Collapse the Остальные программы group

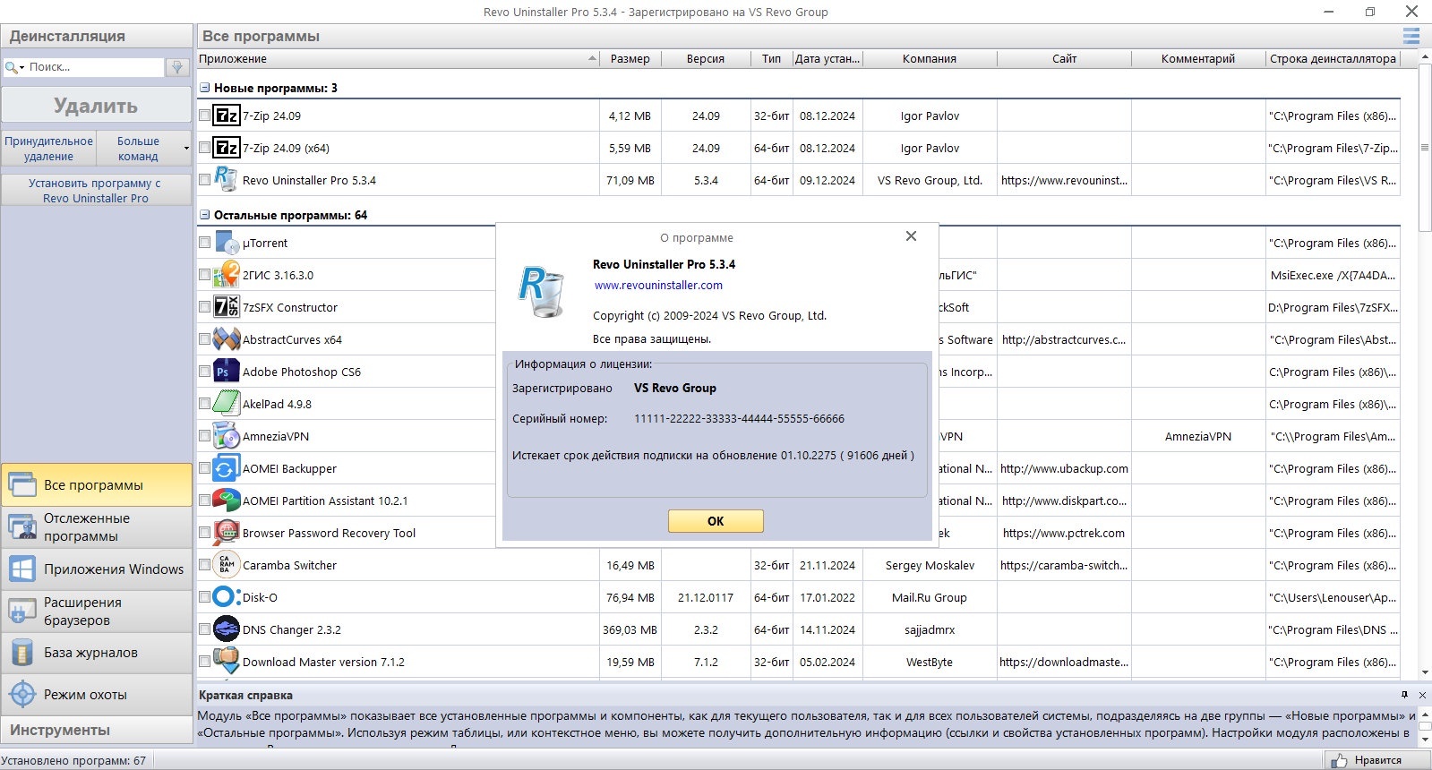coord(204,215)
